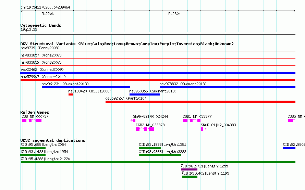Click the CGB2|NM_033378 label
Screen dimensions: 305x190
150,125
